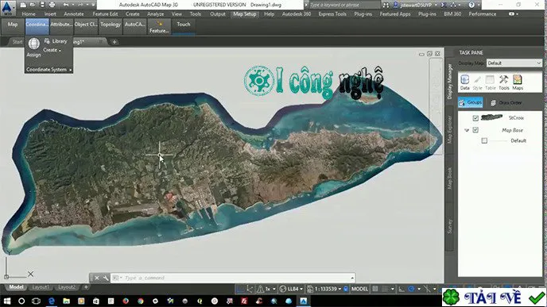547x307 pixels.
Task: Click the Draw Order button
Action: 506,102
